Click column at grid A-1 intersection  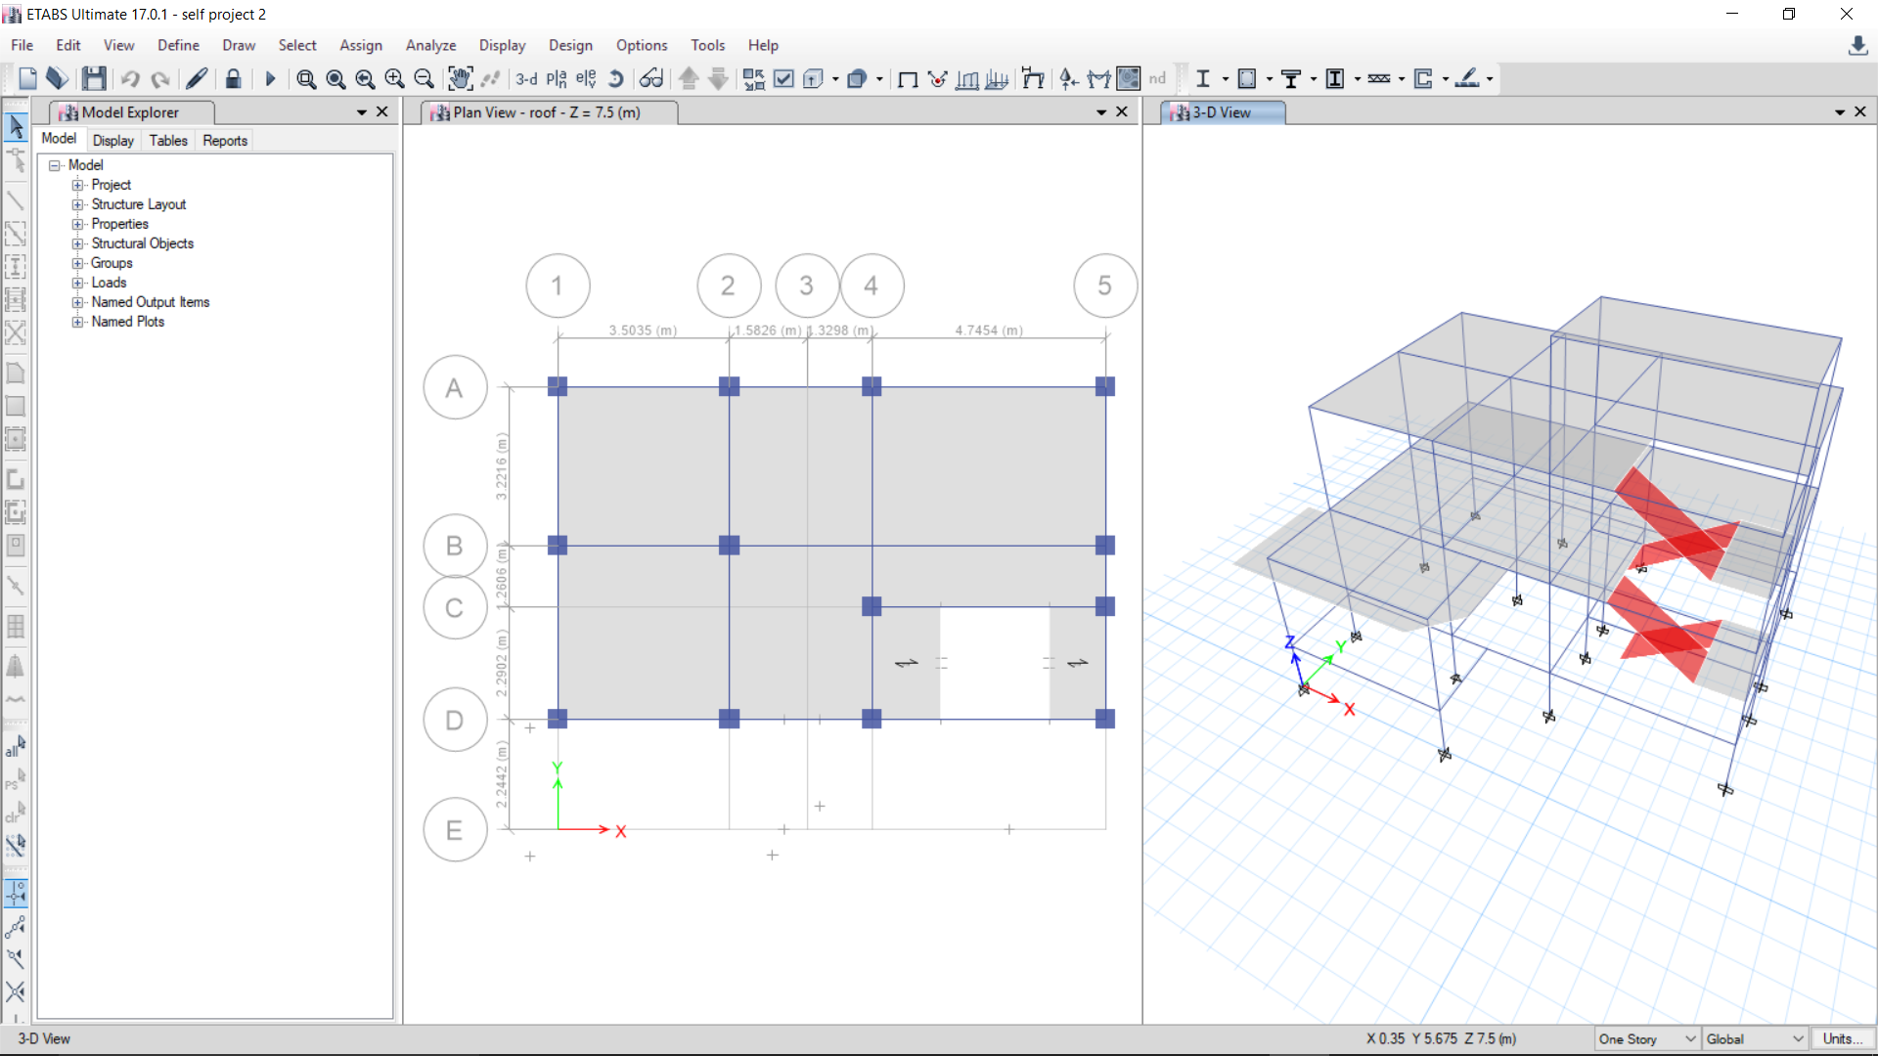[558, 386]
